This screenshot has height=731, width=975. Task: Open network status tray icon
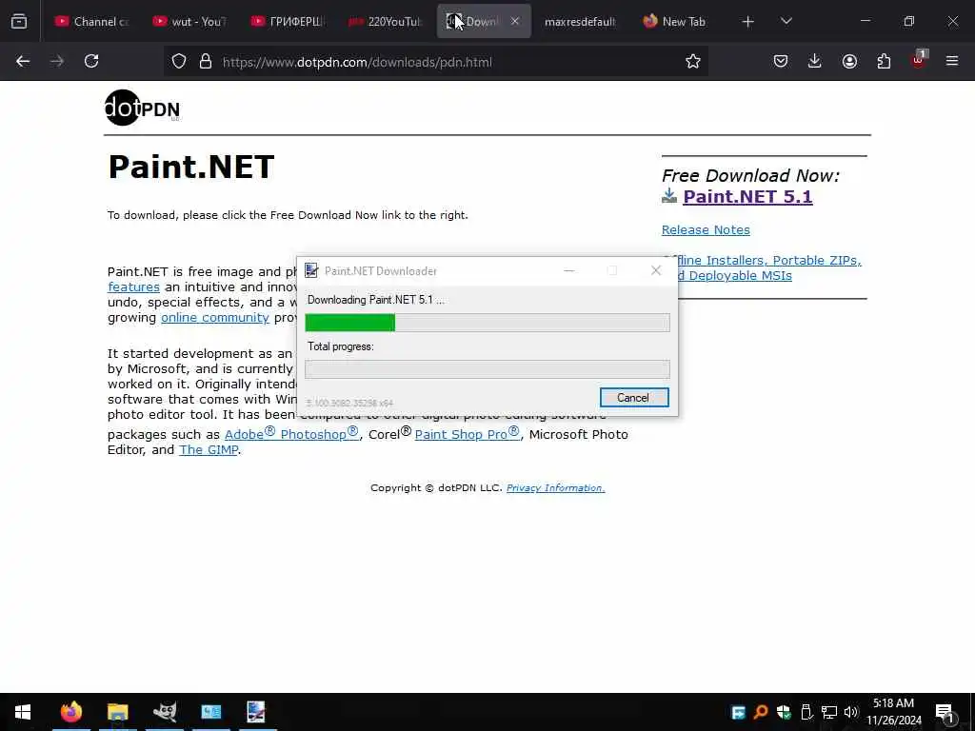pyautogui.click(x=829, y=712)
